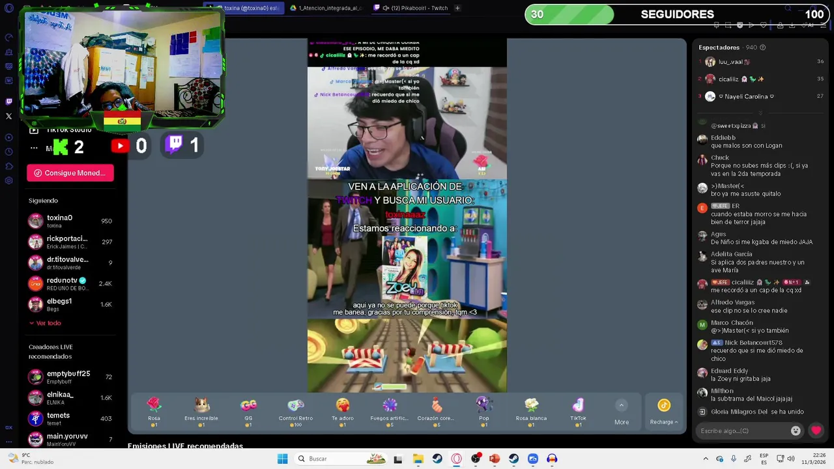834x469 pixels.
Task: Open the temets recommended live
Action: tap(70, 418)
